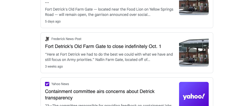Open 'Containment committee airs concerns' headline

(100, 94)
